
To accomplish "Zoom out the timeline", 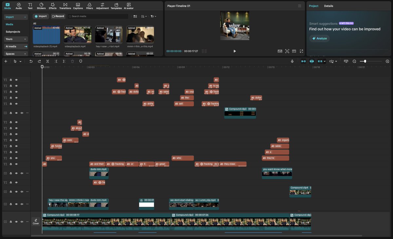I will (x=354, y=61).
